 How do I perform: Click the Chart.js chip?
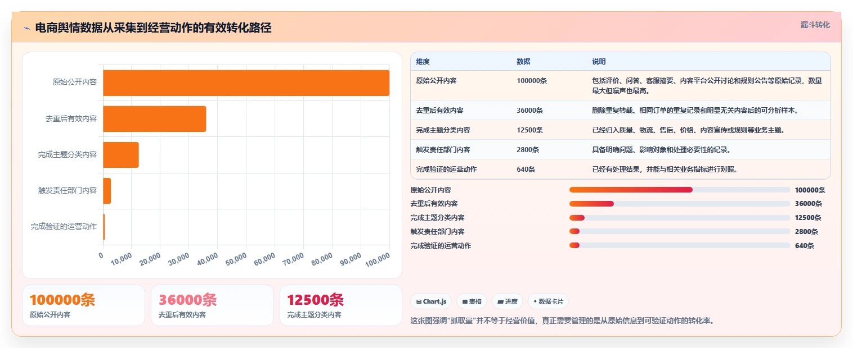431,301
